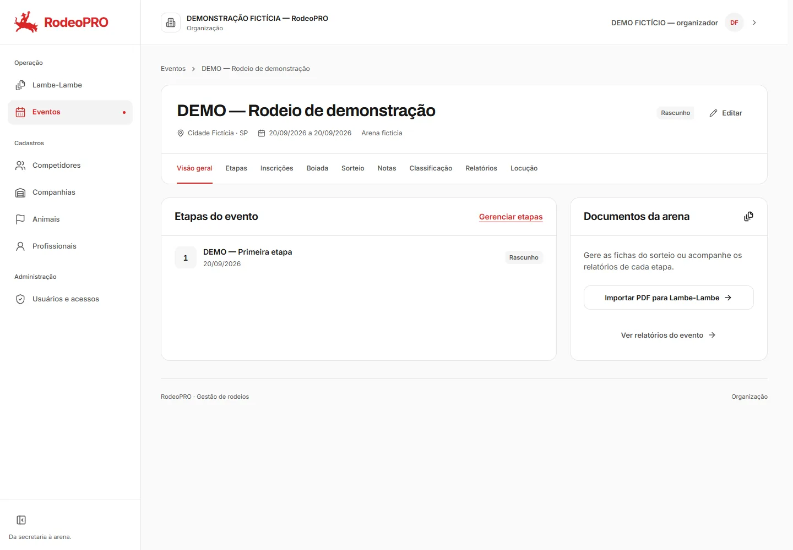Click the DEMO — Rodeio de demonstração breadcrumb
The height and width of the screenshot is (550, 793).
point(256,69)
